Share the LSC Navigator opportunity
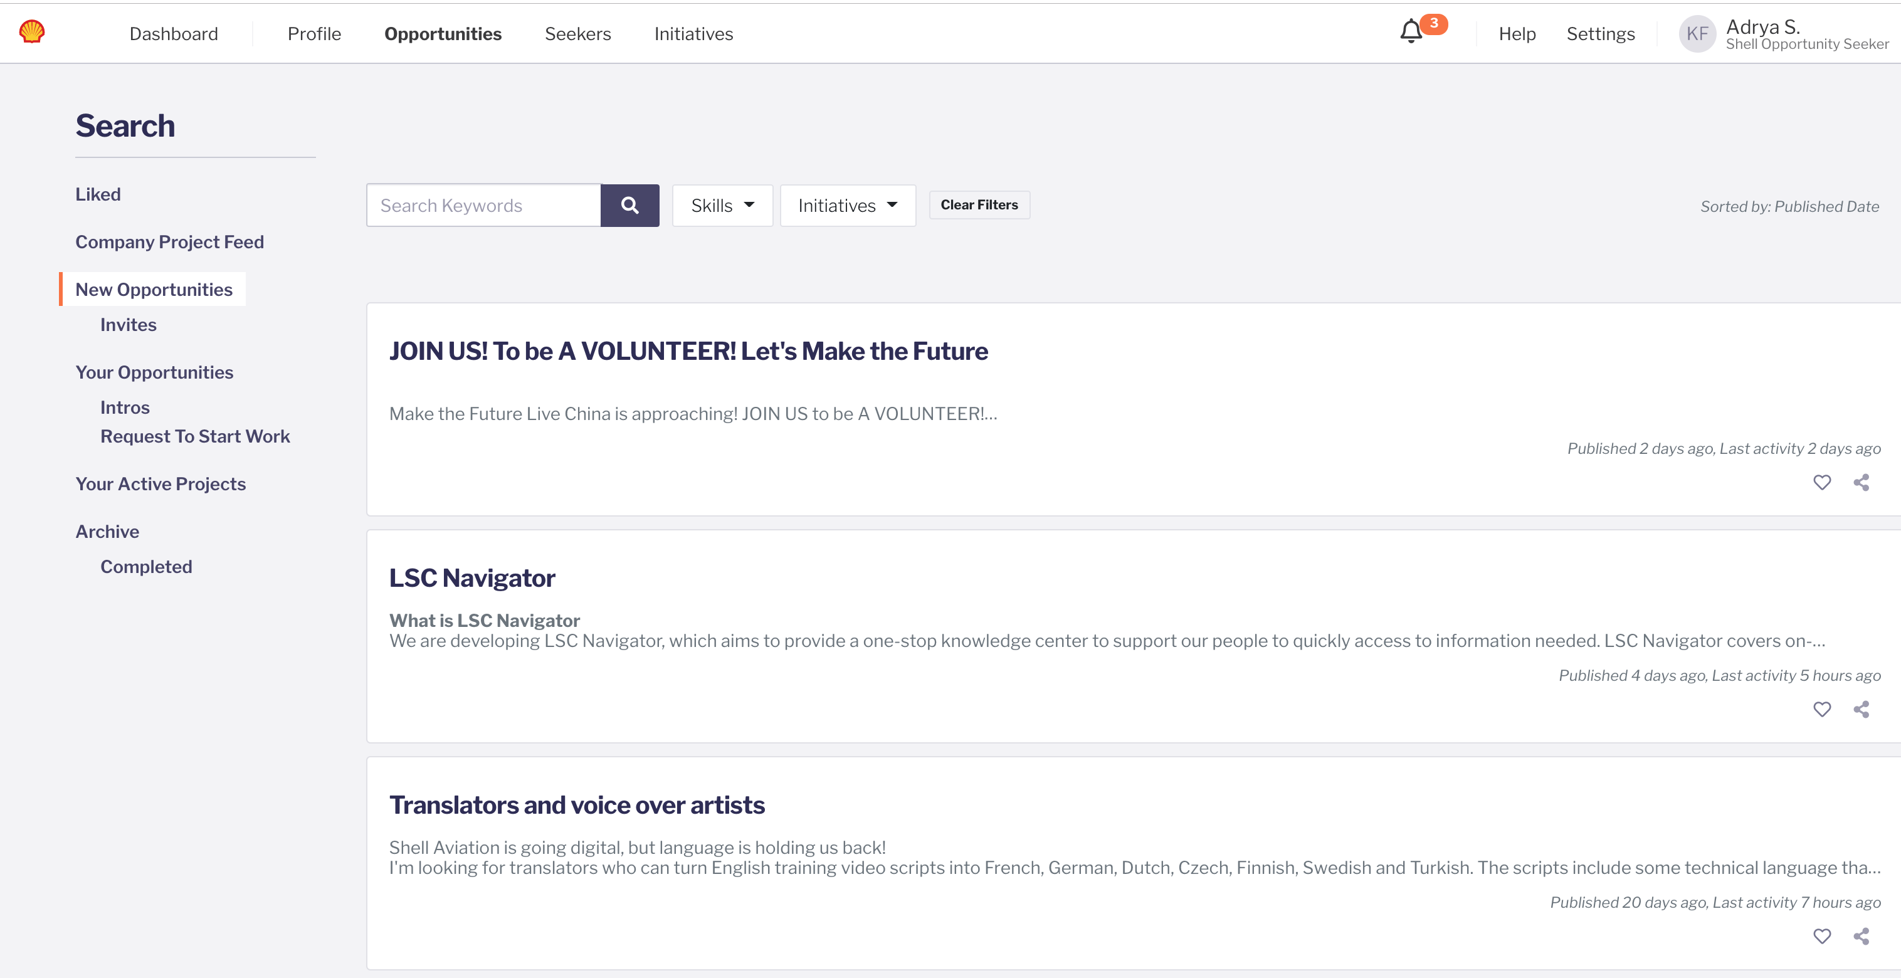Image resolution: width=1901 pixels, height=978 pixels. pyautogui.click(x=1861, y=709)
